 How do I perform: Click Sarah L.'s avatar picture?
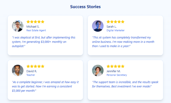98,26
